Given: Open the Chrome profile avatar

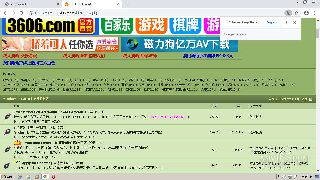Looking at the screenshot, I should point(306,13).
